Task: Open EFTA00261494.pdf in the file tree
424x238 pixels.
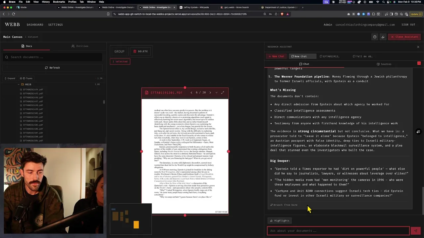Action: click(33, 90)
